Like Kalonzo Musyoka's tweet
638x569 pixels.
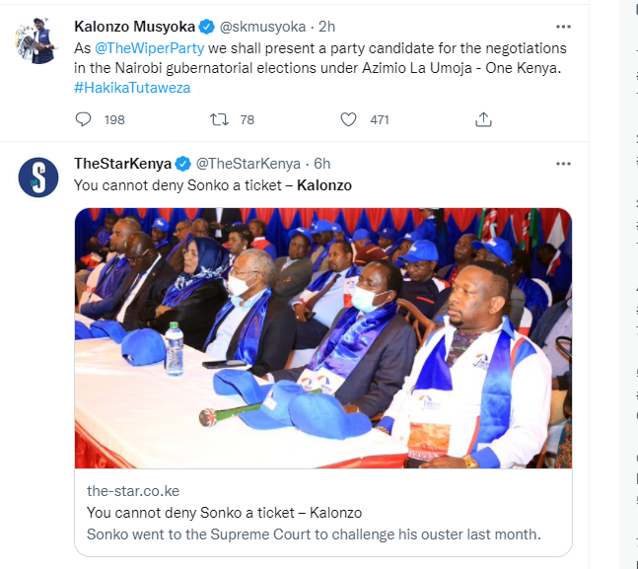(348, 119)
